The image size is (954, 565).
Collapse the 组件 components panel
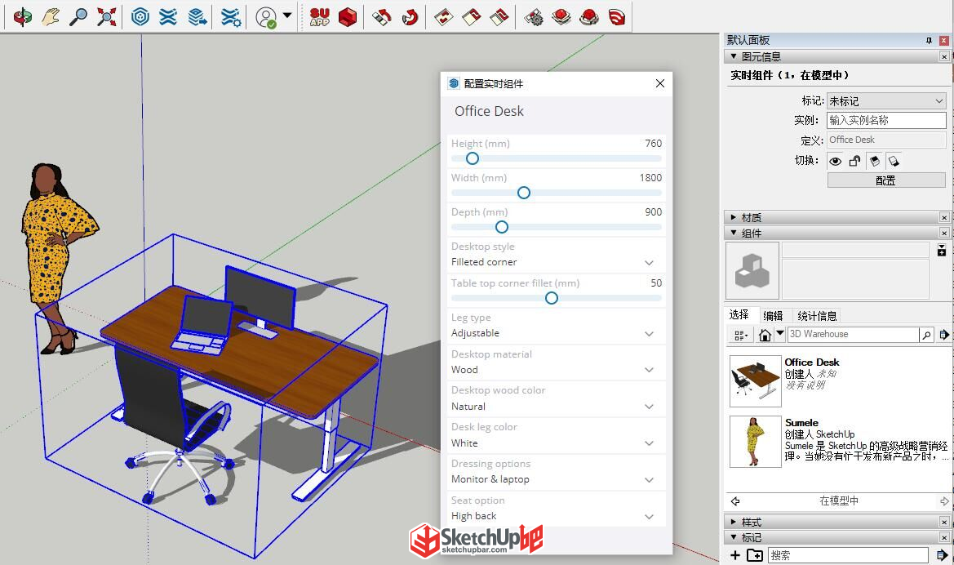tap(733, 233)
